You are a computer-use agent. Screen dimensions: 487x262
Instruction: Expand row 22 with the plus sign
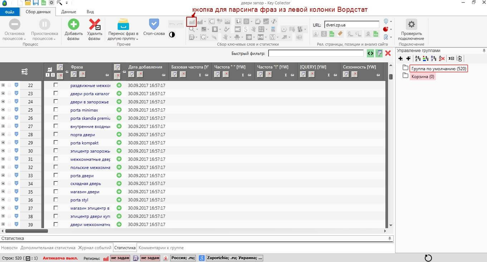click(x=3, y=86)
